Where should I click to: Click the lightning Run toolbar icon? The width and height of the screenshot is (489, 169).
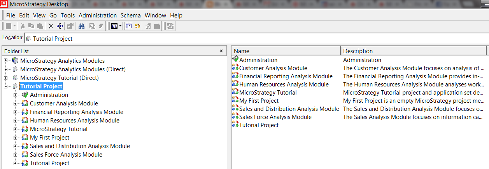coord(101,26)
